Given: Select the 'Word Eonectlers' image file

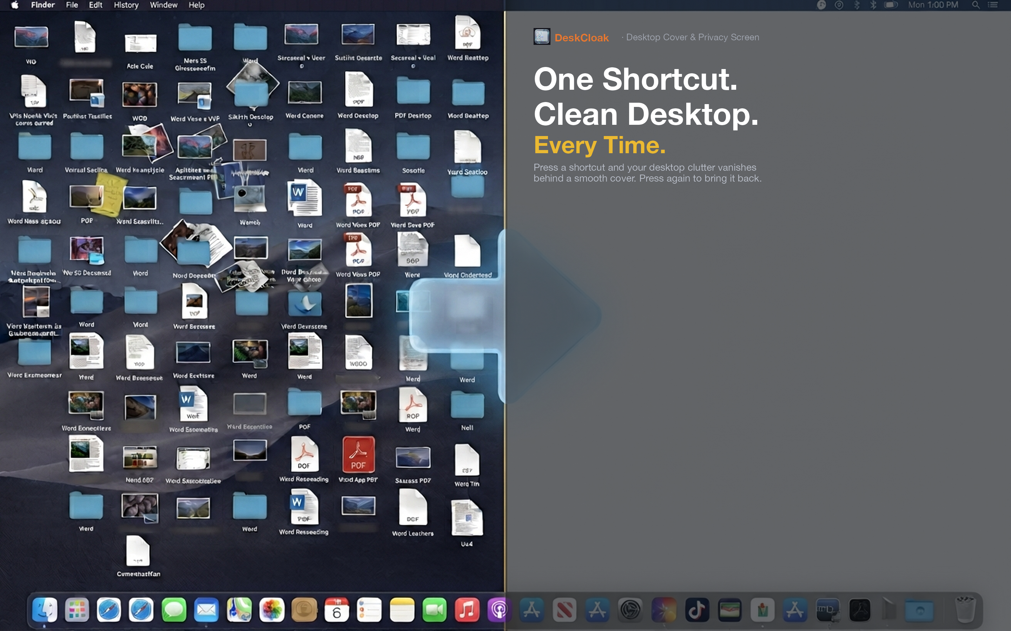Looking at the screenshot, I should coord(86,405).
